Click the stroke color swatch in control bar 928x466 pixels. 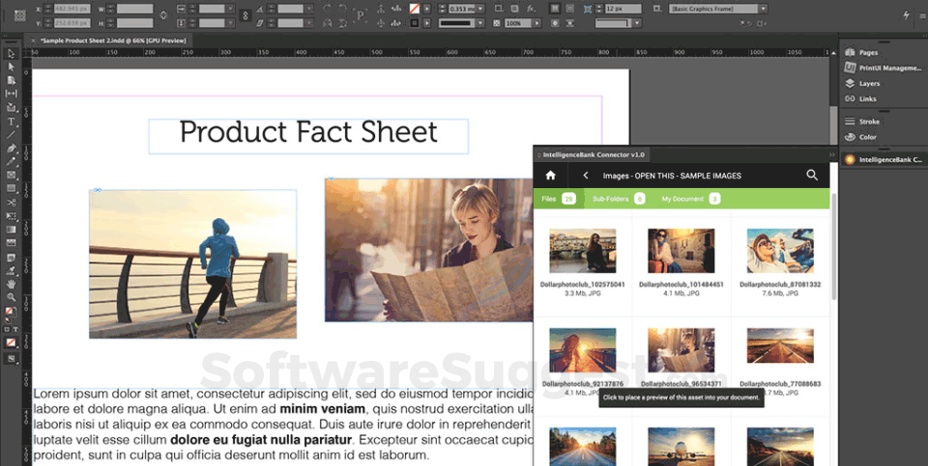point(415,23)
